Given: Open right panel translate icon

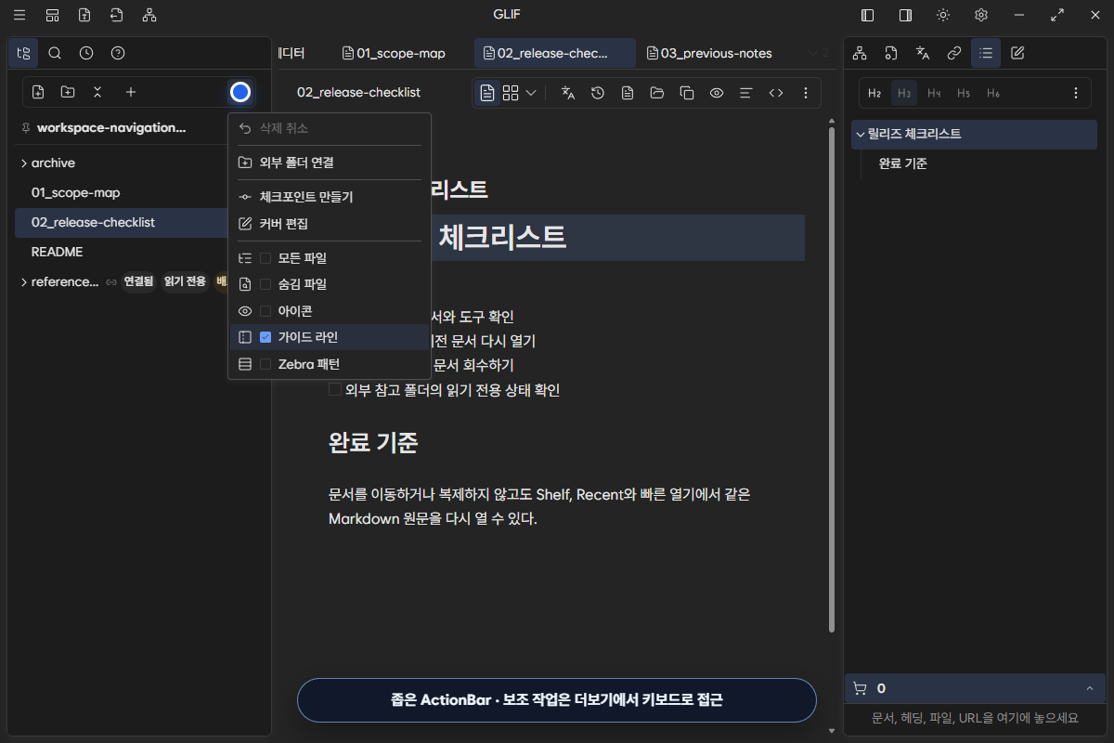Looking at the screenshot, I should (x=923, y=53).
